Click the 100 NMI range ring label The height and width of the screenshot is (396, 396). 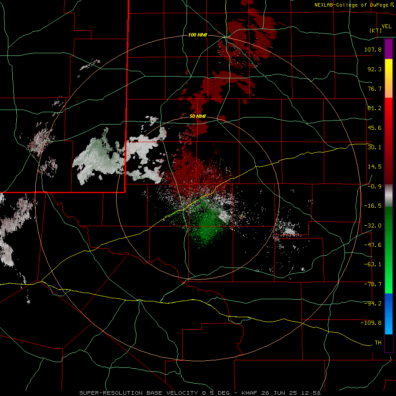tap(198, 35)
